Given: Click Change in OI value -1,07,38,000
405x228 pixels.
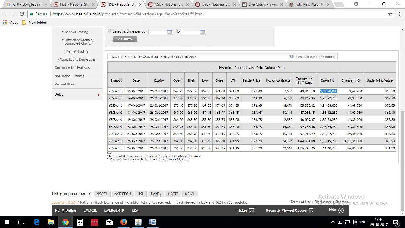Looking at the screenshot, I should click(x=353, y=141).
